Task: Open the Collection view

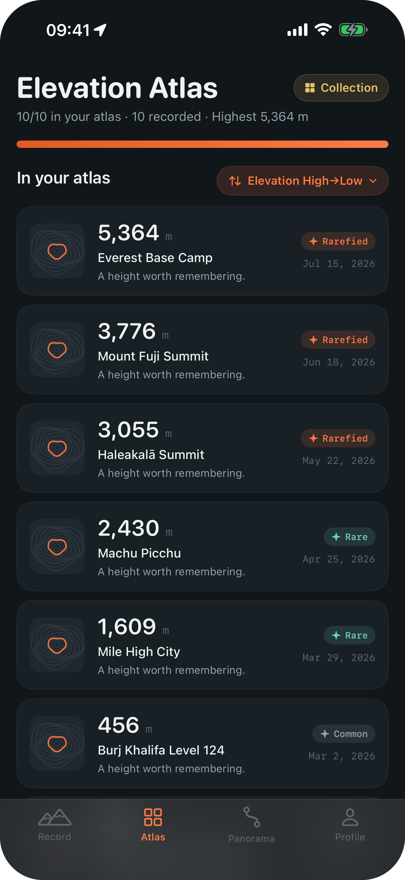Action: click(x=341, y=88)
